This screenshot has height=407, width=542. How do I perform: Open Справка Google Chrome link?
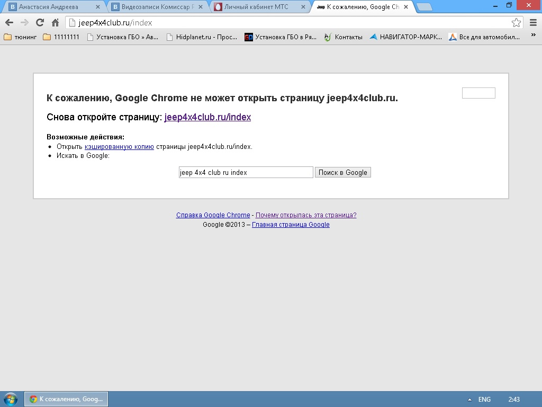[x=213, y=215]
